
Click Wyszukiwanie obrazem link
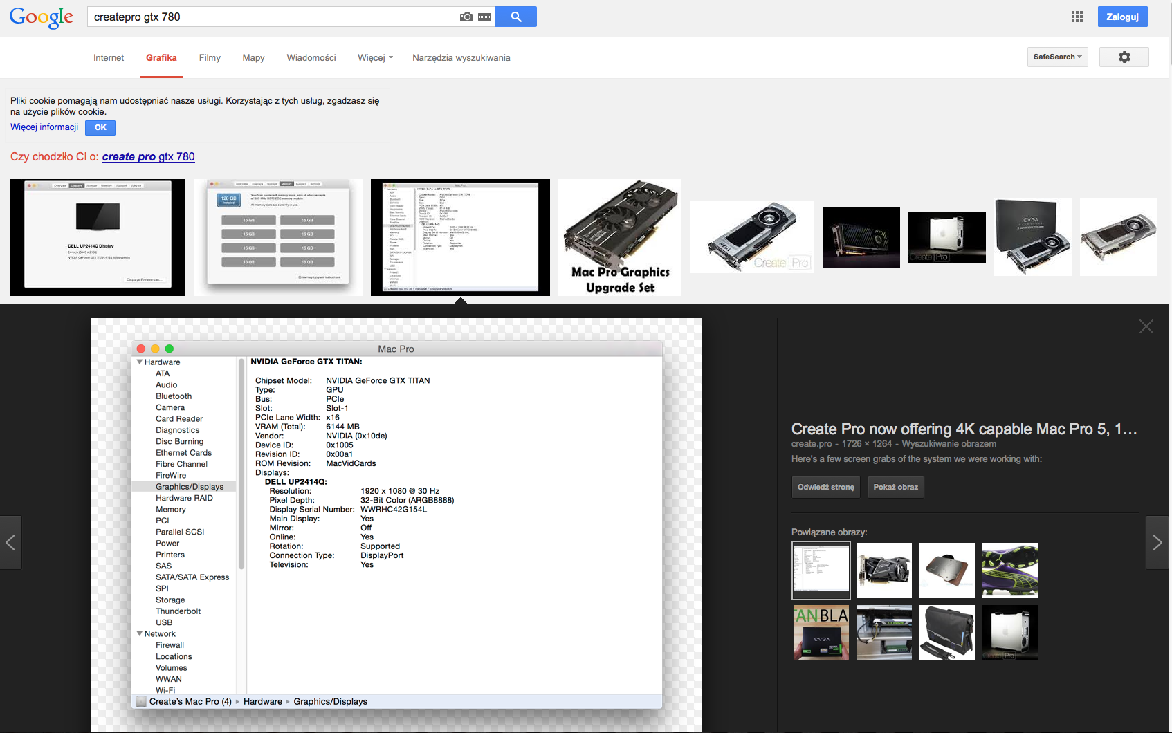949,444
